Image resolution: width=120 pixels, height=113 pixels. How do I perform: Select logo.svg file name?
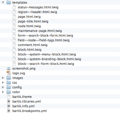(x=19, y=73)
